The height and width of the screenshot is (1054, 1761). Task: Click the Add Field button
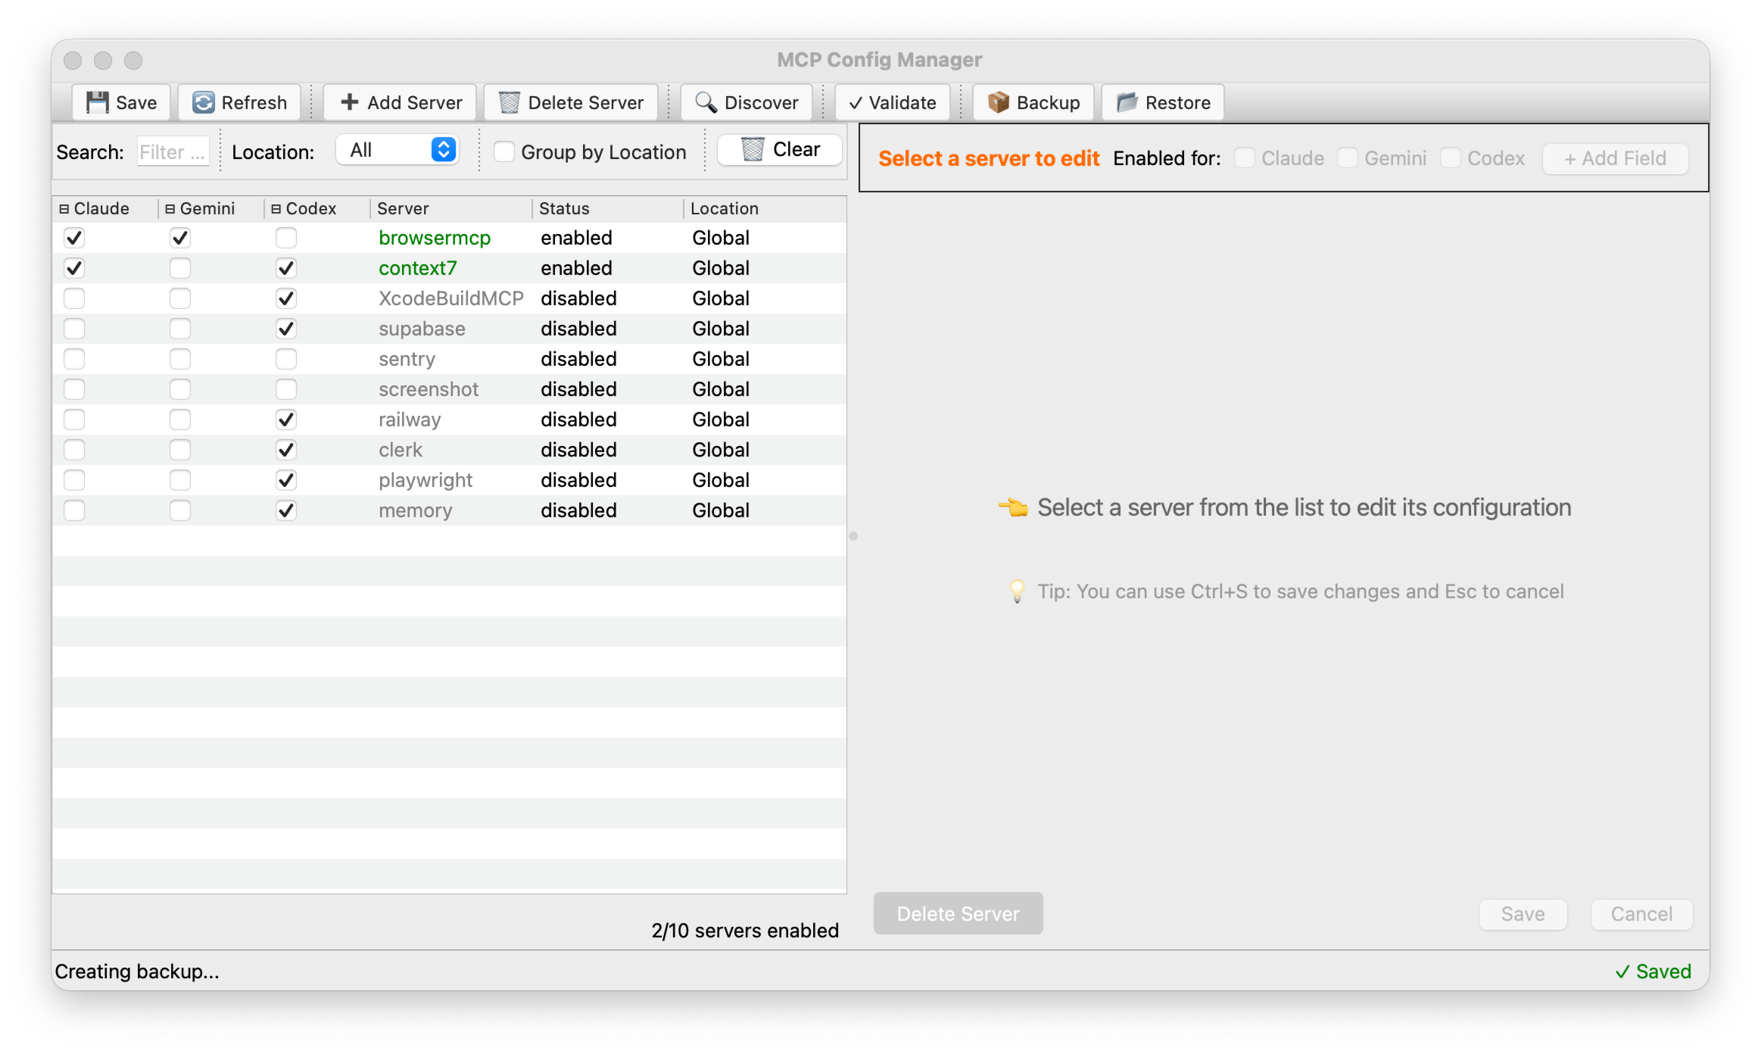[x=1616, y=158]
